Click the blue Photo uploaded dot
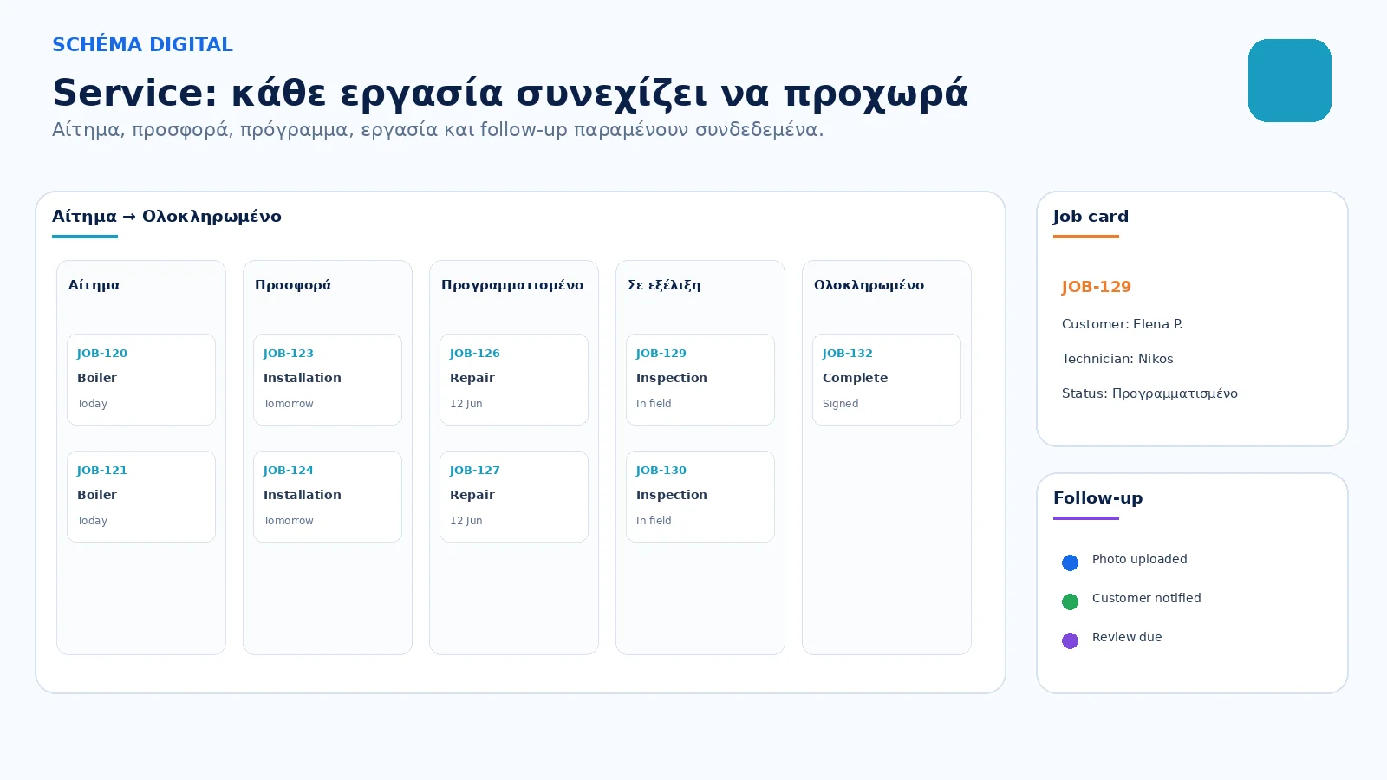 (1070, 562)
